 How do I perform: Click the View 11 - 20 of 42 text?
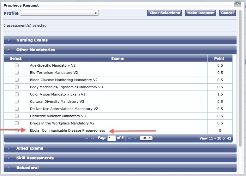coord(215,138)
